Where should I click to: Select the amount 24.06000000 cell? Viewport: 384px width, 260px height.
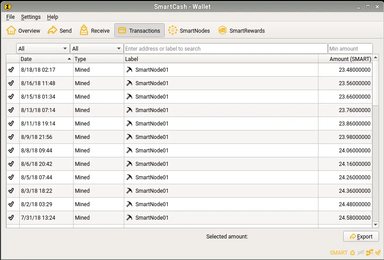[345, 150]
